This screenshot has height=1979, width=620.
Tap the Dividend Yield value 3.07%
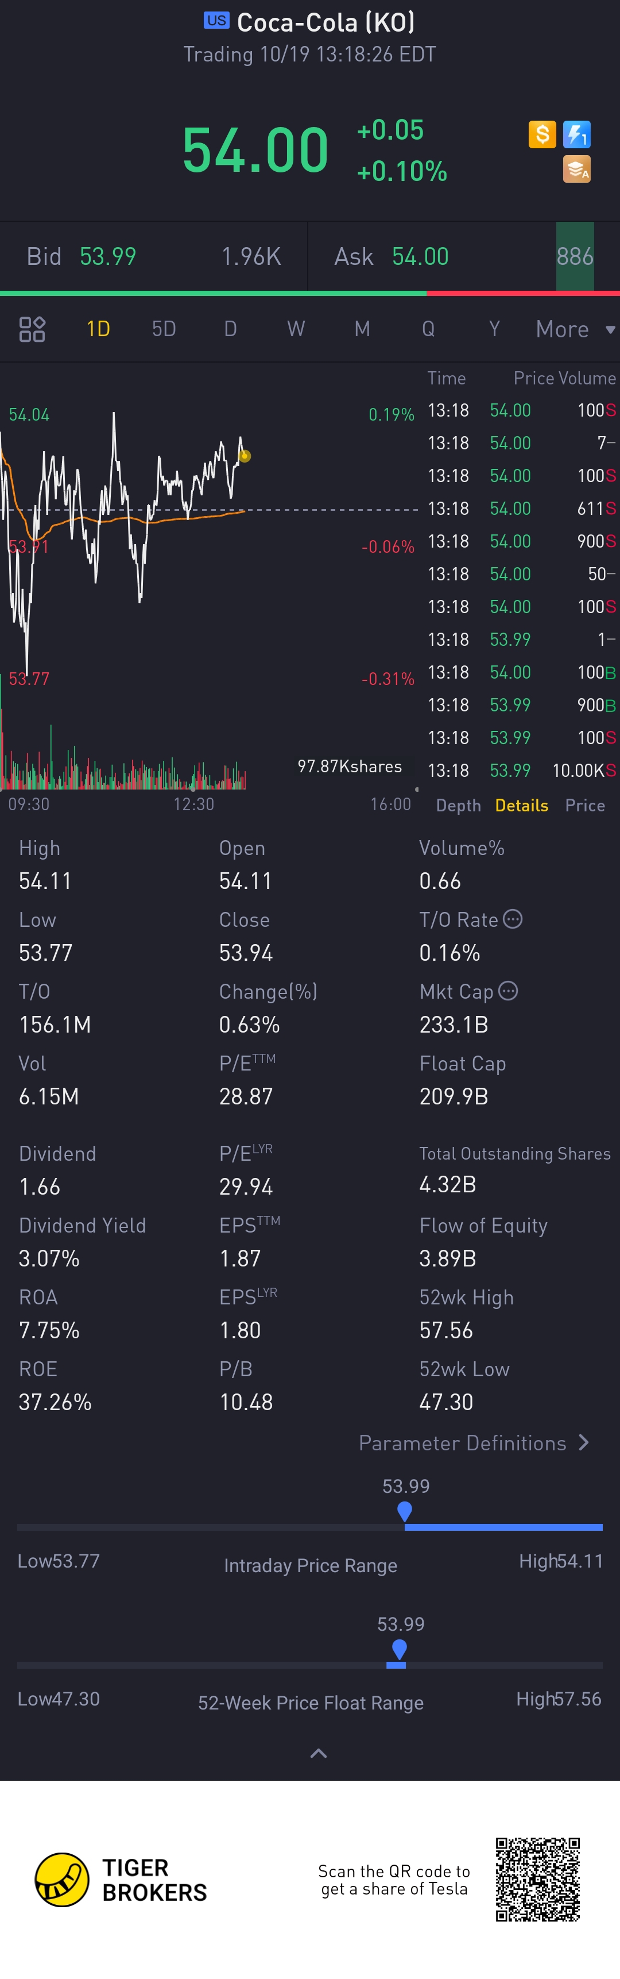[49, 1258]
